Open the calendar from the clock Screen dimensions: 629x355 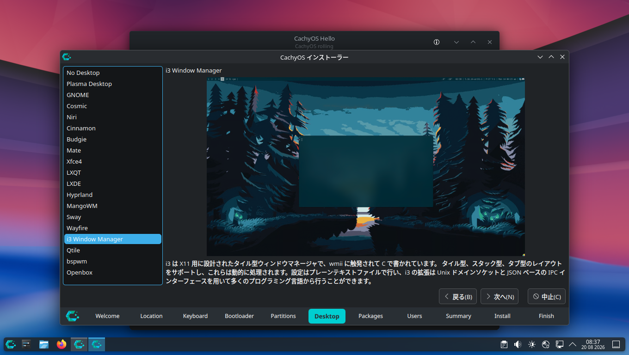coord(593,344)
